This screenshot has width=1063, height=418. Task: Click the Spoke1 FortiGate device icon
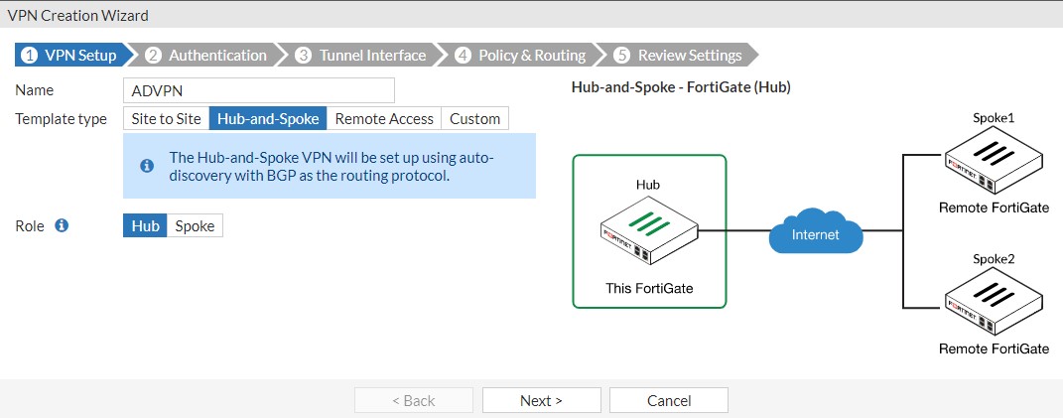coord(994,161)
